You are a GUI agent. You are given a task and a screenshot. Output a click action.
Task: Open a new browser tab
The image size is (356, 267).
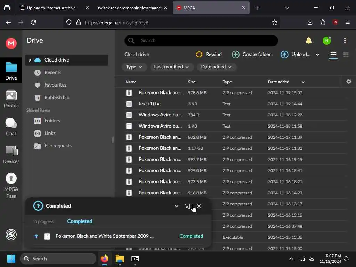click(x=257, y=8)
